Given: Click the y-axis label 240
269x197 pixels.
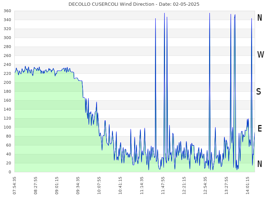Looking at the screenshot, I should [x=8, y=64].
